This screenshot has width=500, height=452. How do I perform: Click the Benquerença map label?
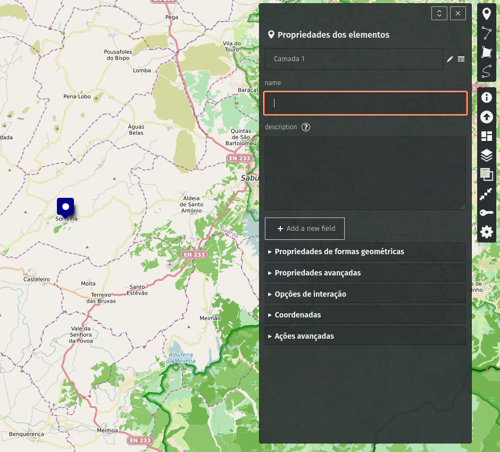27,434
